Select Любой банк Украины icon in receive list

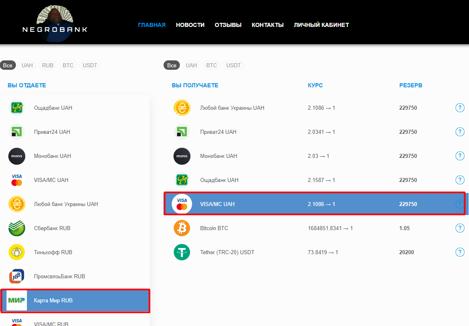[x=182, y=108]
